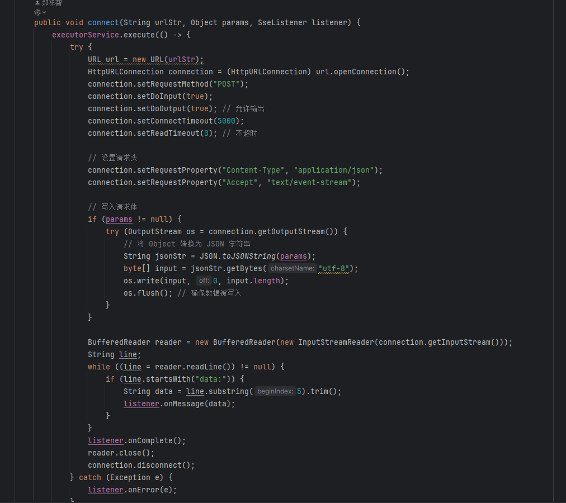566x503 pixels.
Task: Click the comment 确保数据被写入
Action: (x=216, y=293)
